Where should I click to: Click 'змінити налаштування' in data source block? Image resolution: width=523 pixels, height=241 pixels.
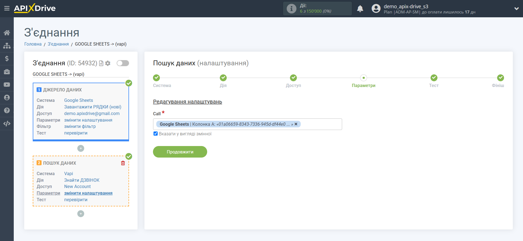[x=88, y=120]
